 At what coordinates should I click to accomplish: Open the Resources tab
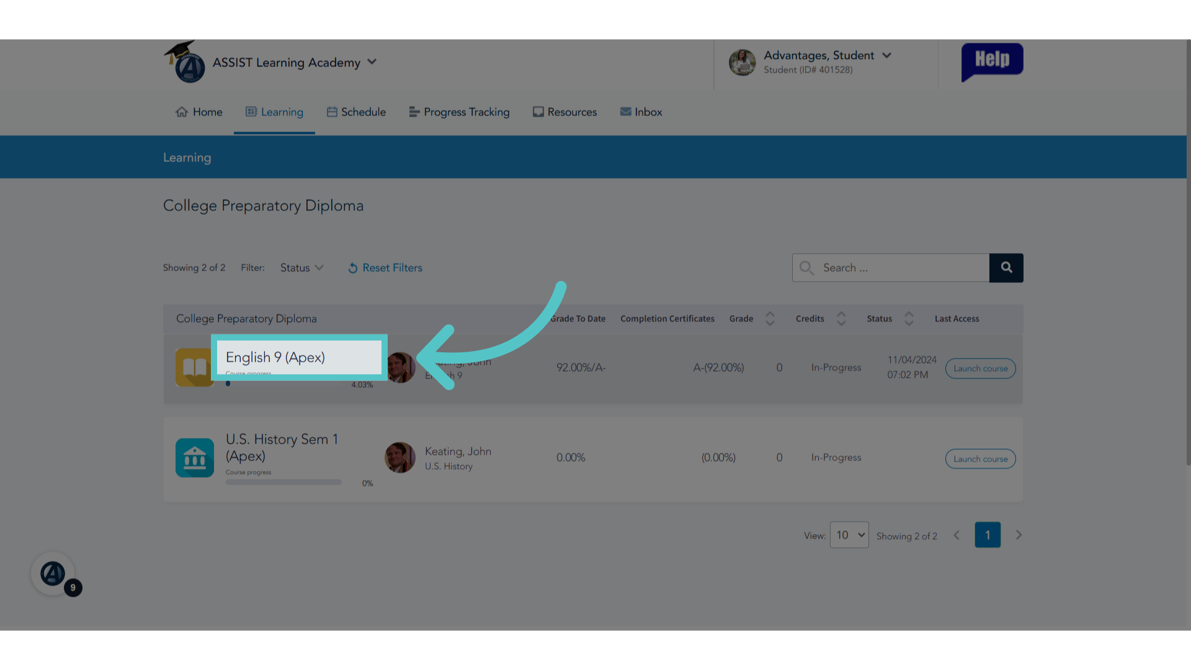point(564,112)
